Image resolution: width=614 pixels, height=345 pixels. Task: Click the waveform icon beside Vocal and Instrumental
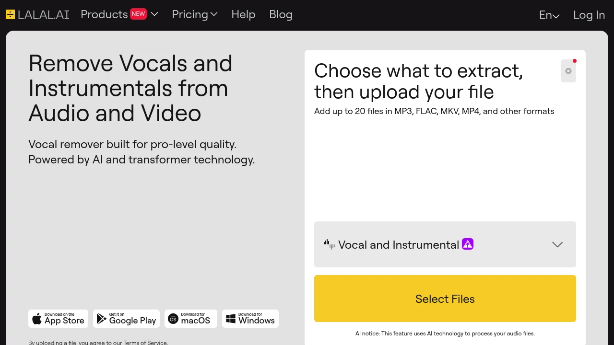[x=329, y=244]
